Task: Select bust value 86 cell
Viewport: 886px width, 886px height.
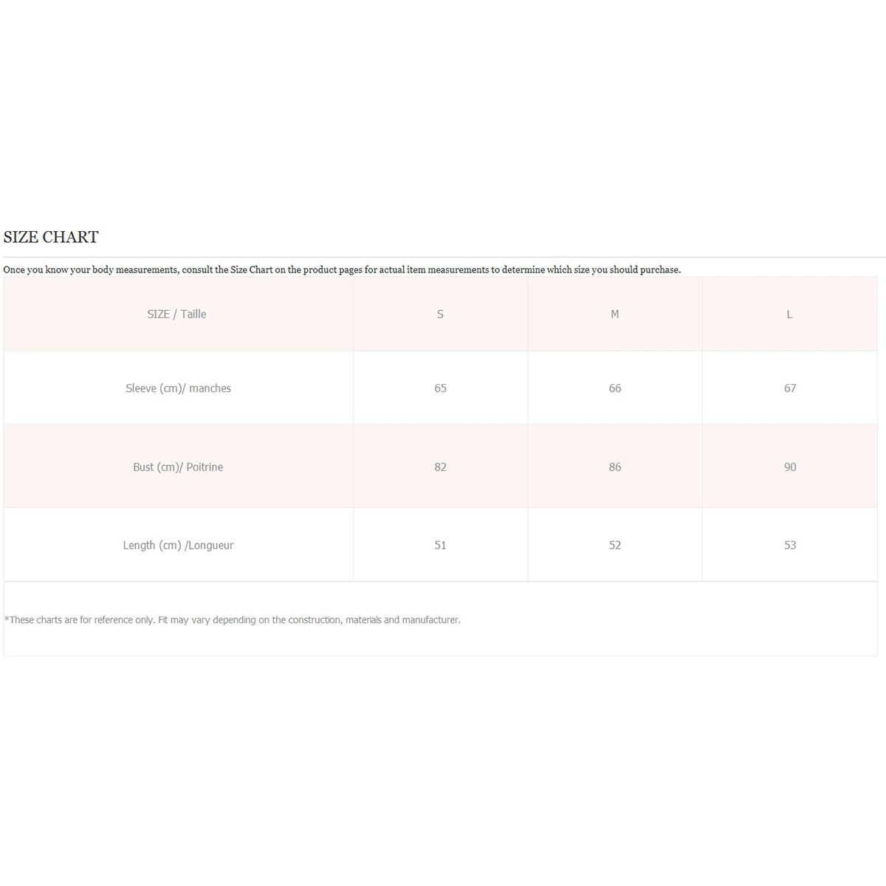Action: (x=614, y=467)
